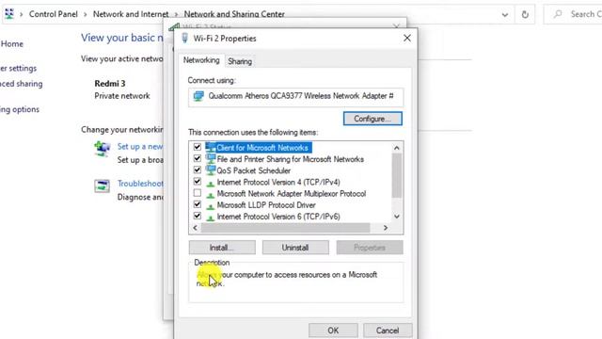Click the Control Panel search field

pyautogui.click(x=574, y=14)
